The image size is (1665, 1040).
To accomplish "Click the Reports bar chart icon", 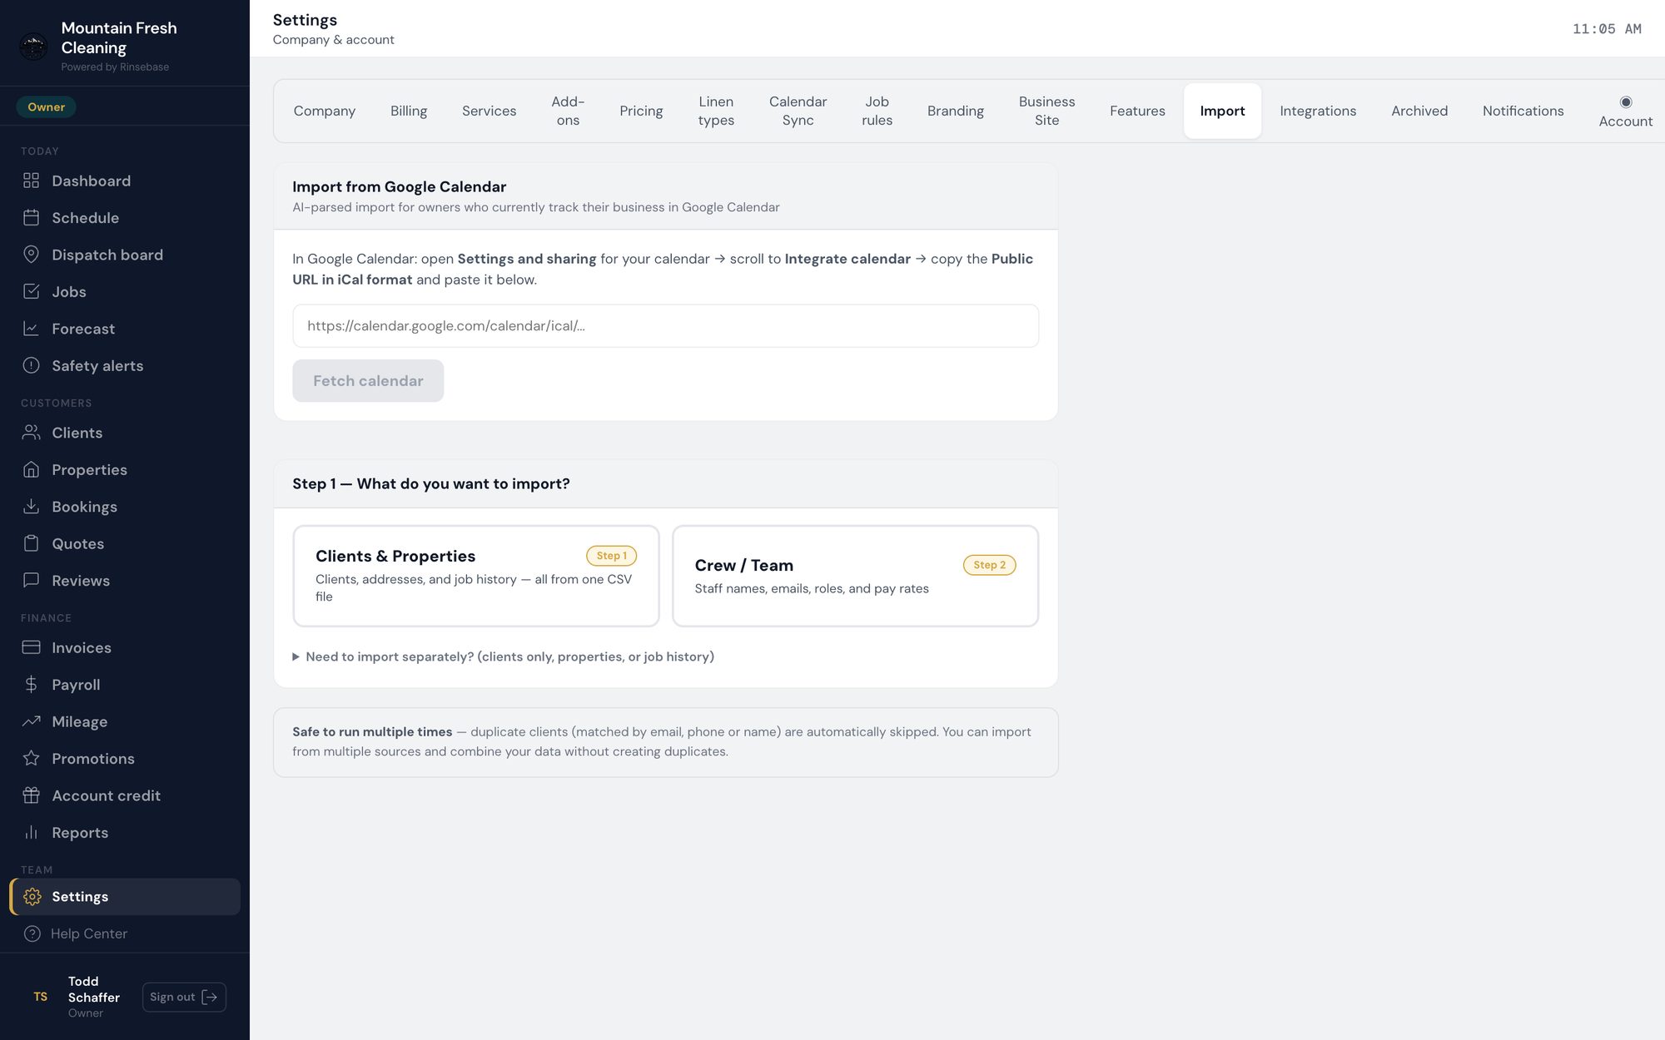I will 31,833.
